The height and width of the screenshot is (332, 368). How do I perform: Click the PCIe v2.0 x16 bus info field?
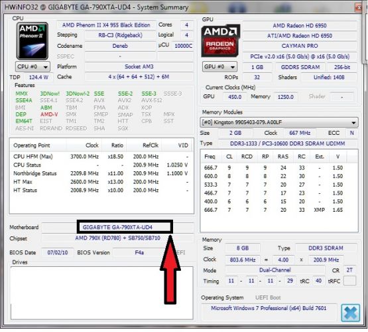[x=300, y=56]
